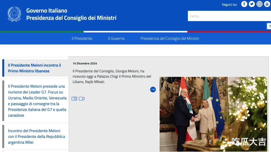Click the Seguici su label

pos(230,4)
